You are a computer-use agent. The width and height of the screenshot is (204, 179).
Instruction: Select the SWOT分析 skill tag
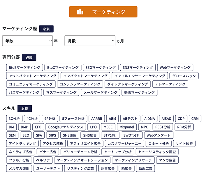(132, 135)
